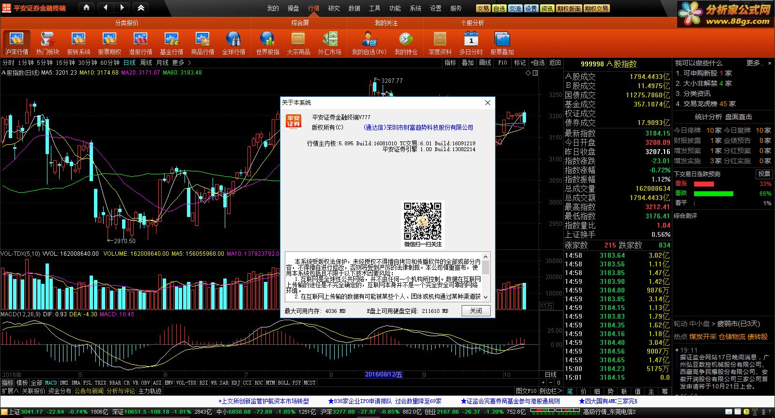Open 深度资料 in-depth data
This screenshot has width=775, height=418.
point(440,43)
